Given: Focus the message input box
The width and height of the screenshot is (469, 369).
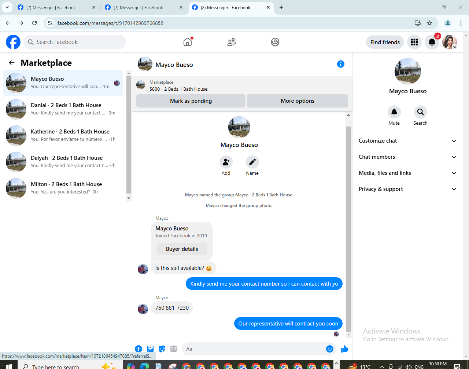Looking at the screenshot, I should (x=255, y=349).
